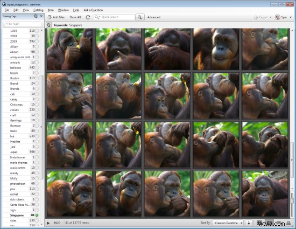
Task: Select the marionettes tag
Action: [17, 168]
